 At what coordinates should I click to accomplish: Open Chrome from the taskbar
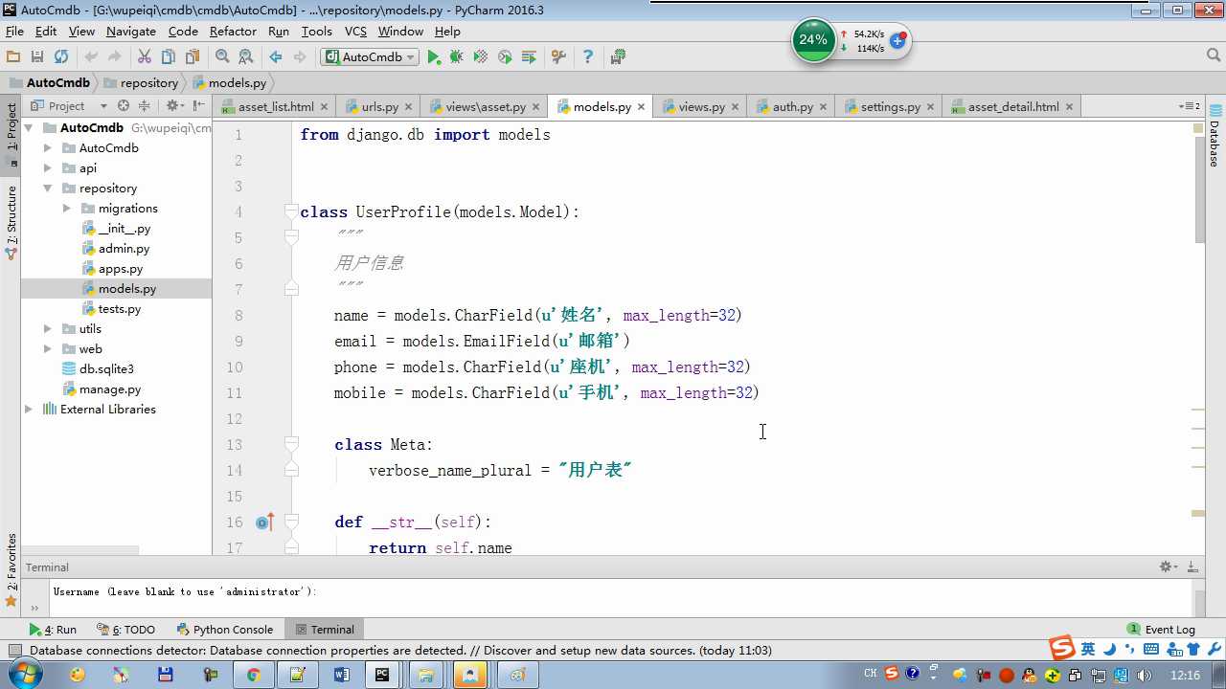[x=253, y=675]
